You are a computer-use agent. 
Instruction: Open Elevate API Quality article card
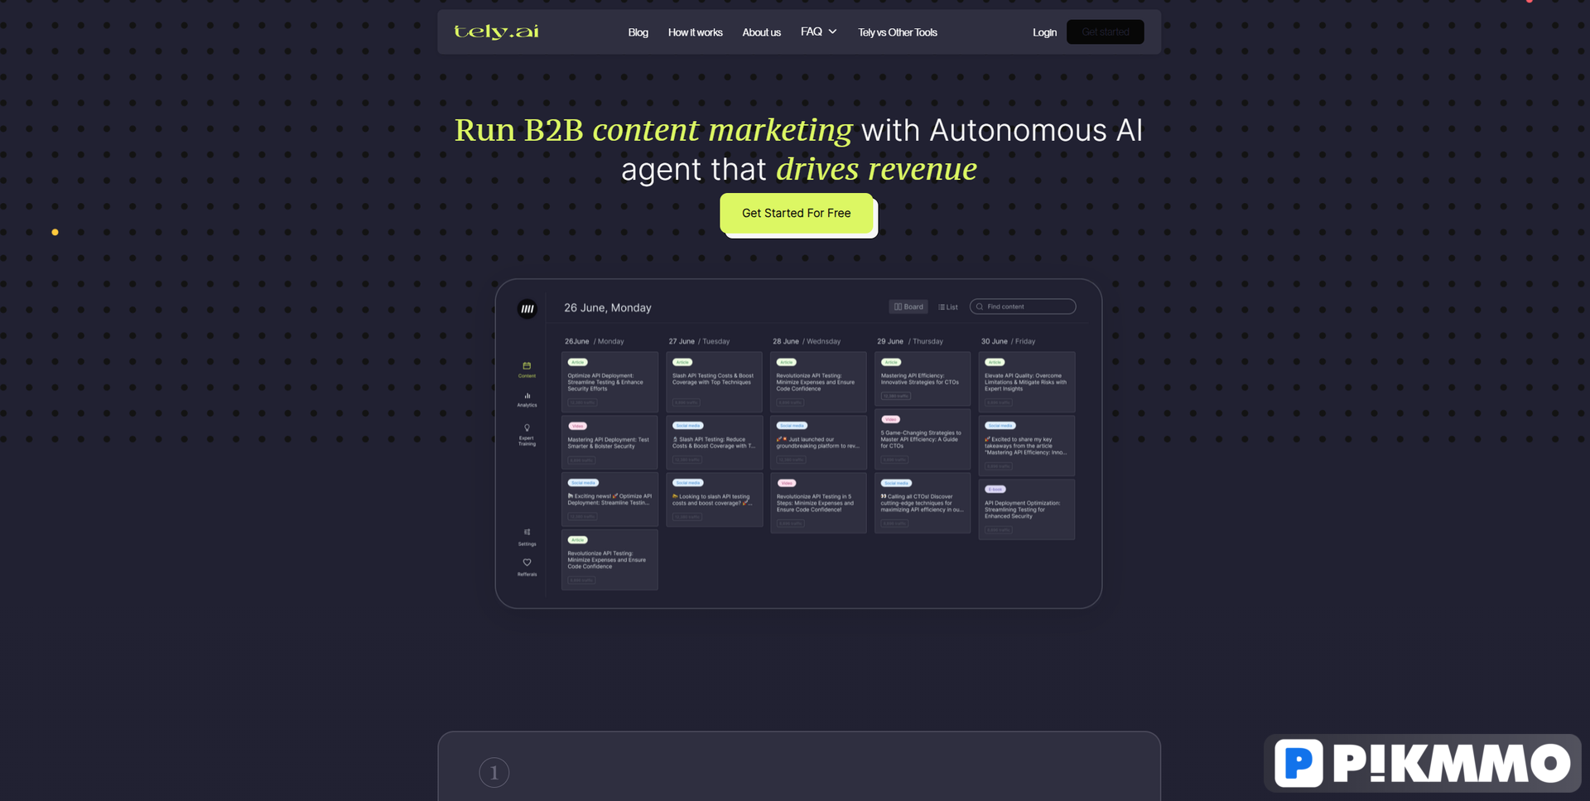tap(1027, 382)
